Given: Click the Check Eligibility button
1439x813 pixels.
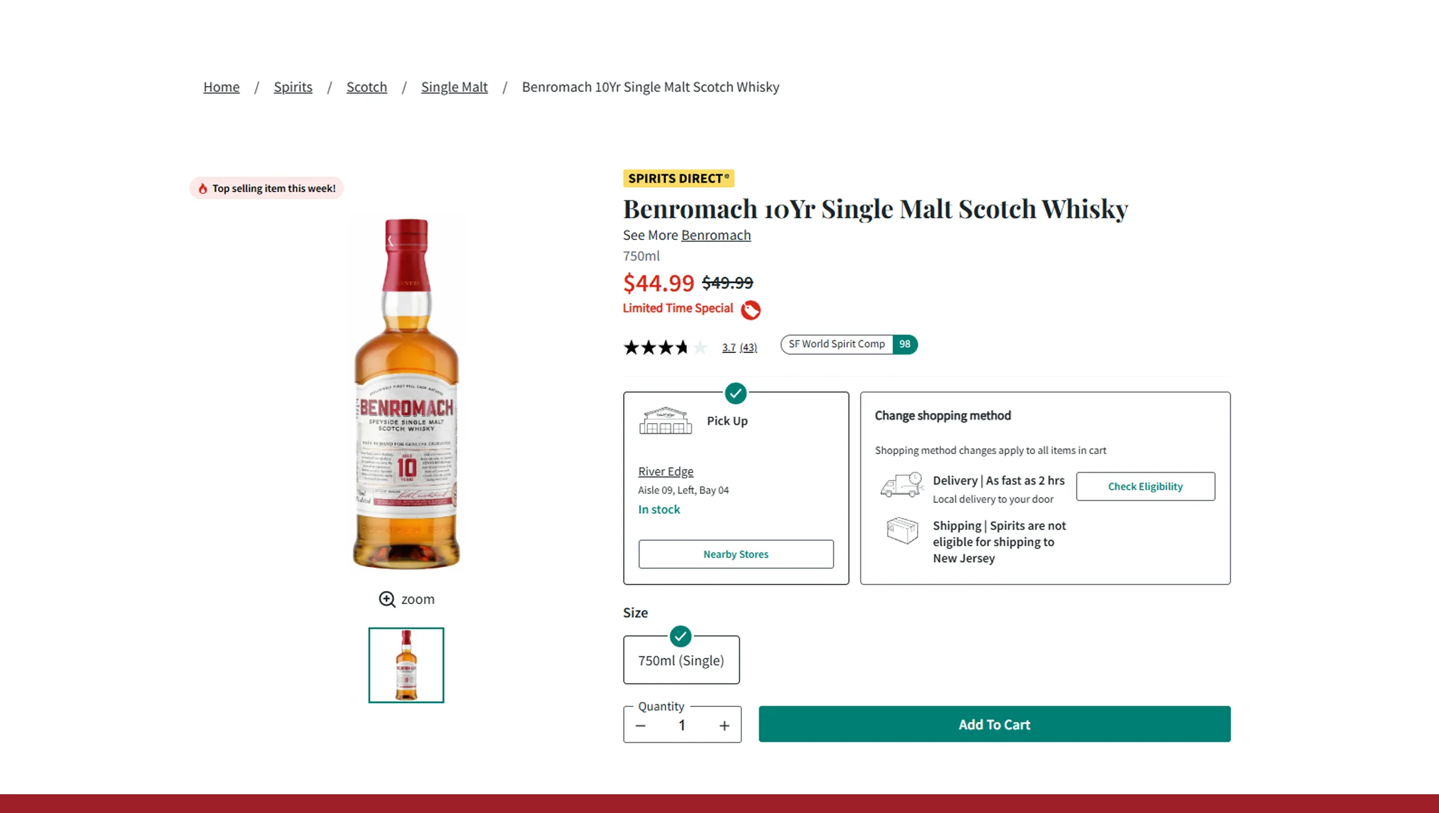Looking at the screenshot, I should point(1145,486).
